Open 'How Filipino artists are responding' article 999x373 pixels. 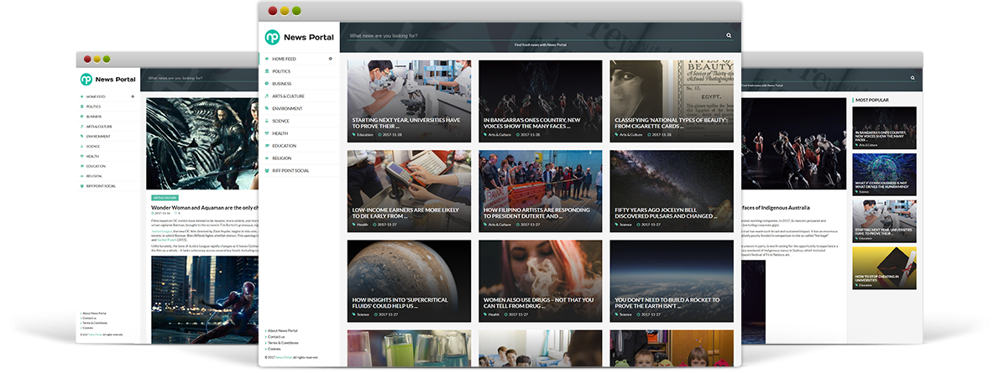point(541,191)
